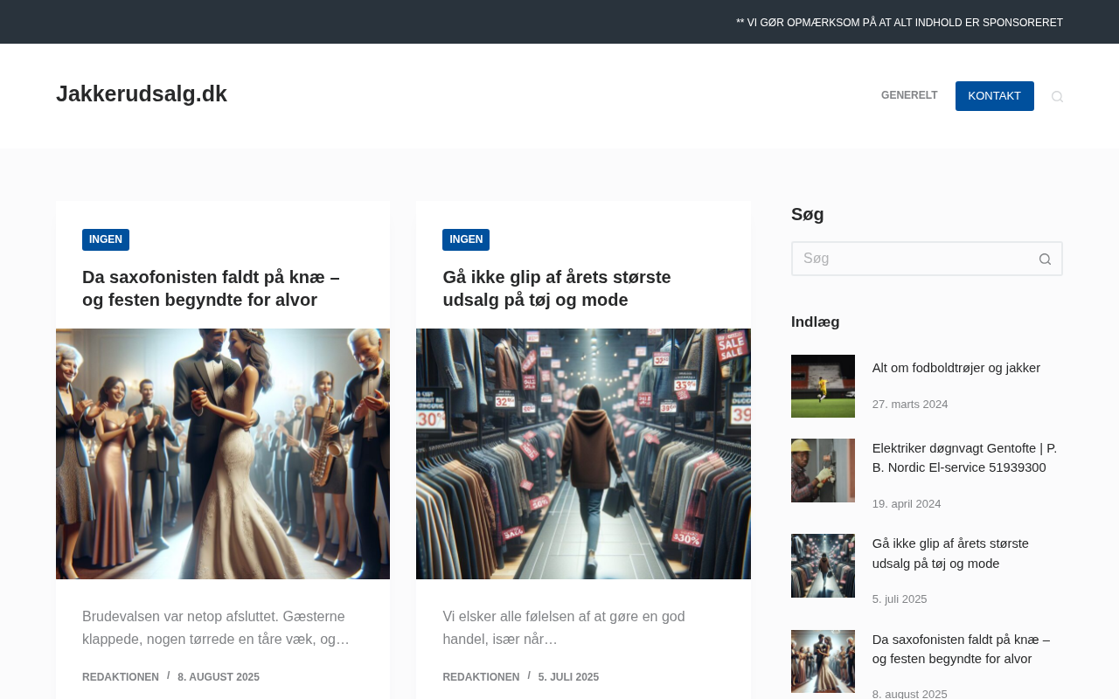Open the clothing sale store featured image
The width and height of the screenshot is (1119, 699).
[583, 453]
